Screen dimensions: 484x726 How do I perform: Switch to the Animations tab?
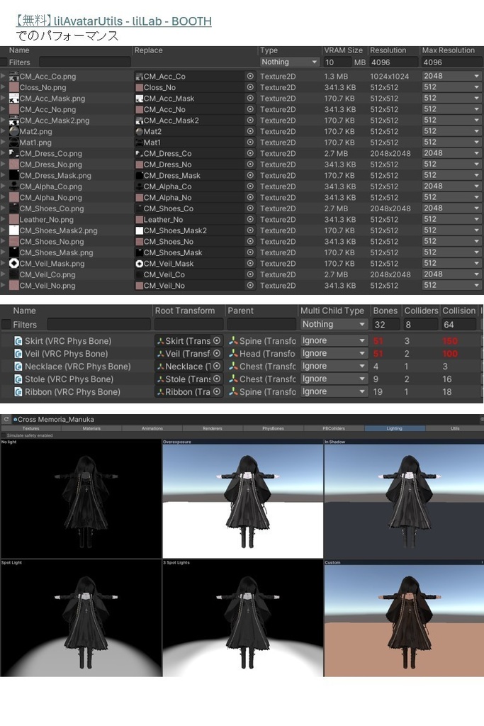(x=152, y=428)
